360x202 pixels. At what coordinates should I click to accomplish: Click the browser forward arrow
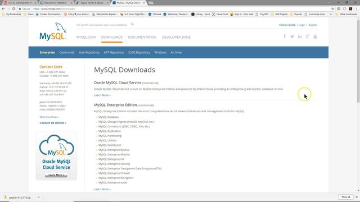pyautogui.click(x=8, y=9)
